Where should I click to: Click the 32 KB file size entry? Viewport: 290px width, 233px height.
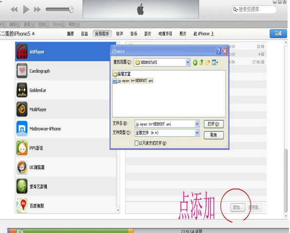point(260,46)
